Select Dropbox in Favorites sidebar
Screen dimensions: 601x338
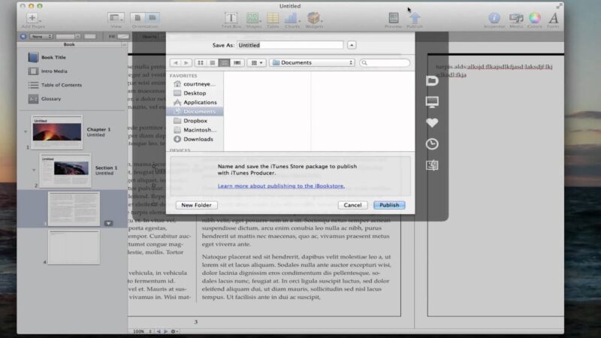195,121
